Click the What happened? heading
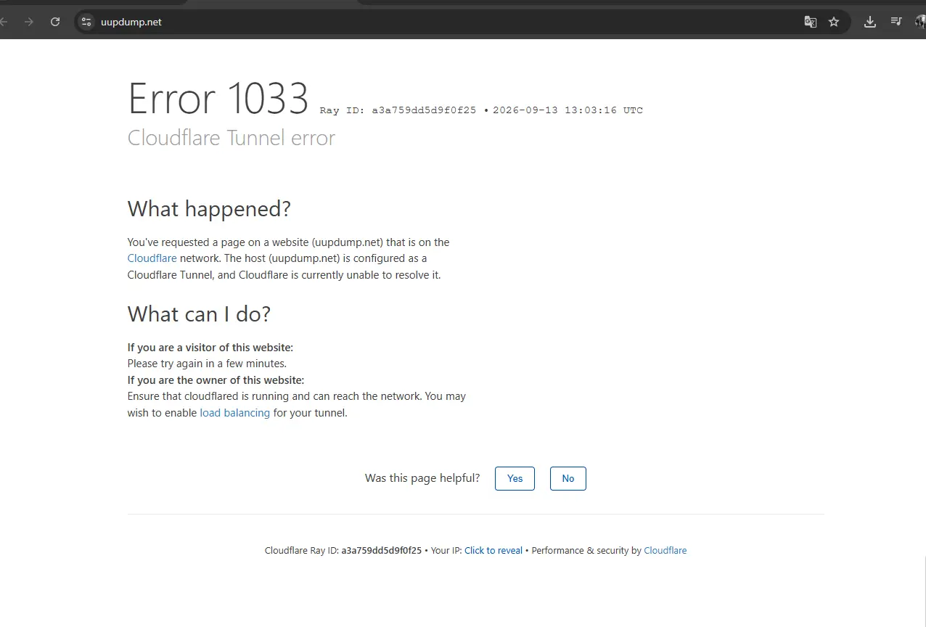This screenshot has height=627, width=926. (x=209, y=209)
